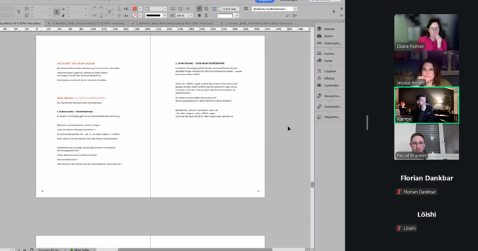The height and width of the screenshot is (251, 478).
Task: Open the corner shape dropdown
Action: (x=237, y=15)
